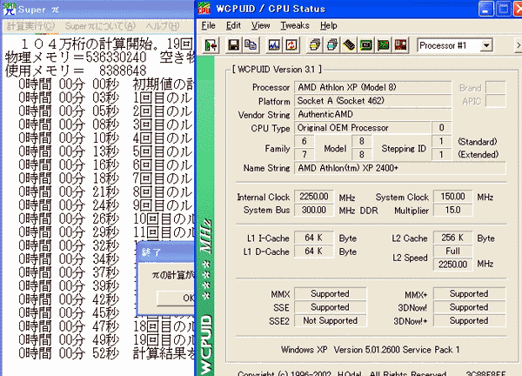Viewport: 522px width, 376px height.
Task: Click the System Bus value 300.00
Action: click(314, 210)
